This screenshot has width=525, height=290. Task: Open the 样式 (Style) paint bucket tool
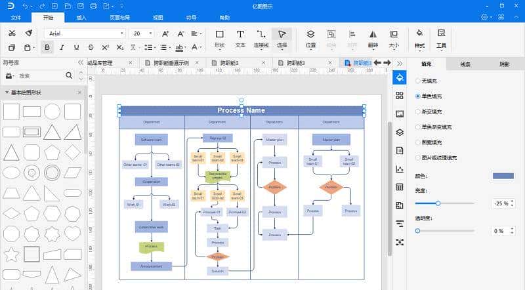pyautogui.click(x=420, y=38)
